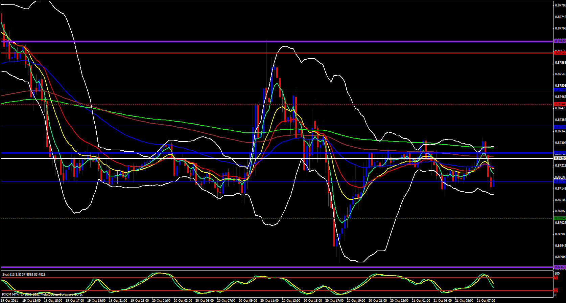Click the 0.87785 price scale value
This screenshot has width=566, height=303.
coord(561,5)
